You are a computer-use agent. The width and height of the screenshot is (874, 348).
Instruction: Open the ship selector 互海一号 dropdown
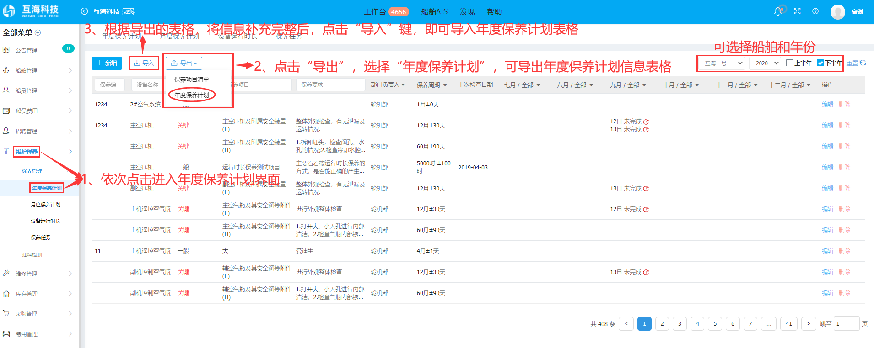[723, 63]
